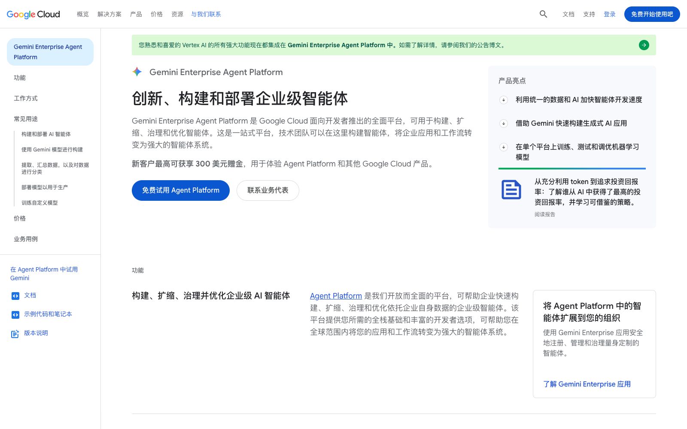The height and width of the screenshot is (429, 687).
Task: Open the 概览 menu item
Action: [83, 14]
